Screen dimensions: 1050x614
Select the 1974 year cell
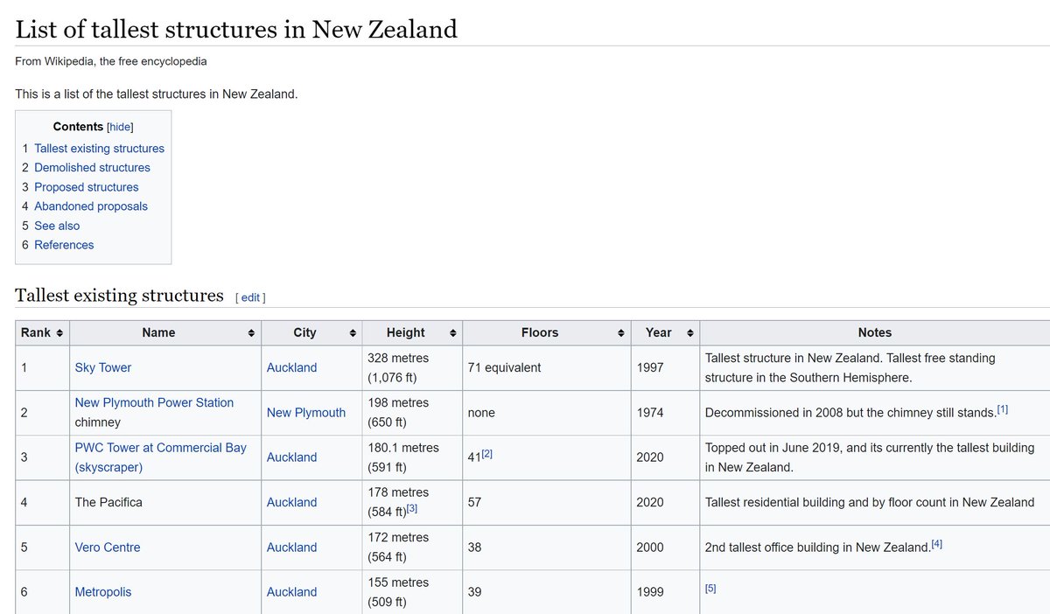[666, 413]
